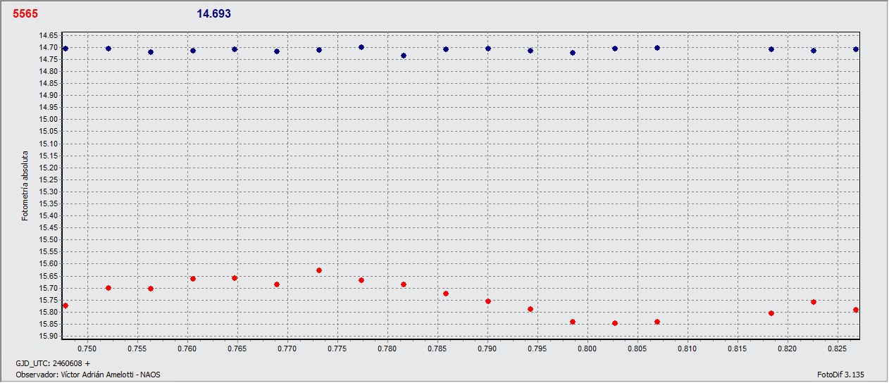Click the 0.800 x-axis tick label
This screenshot has height=383, width=889.
(x=587, y=349)
